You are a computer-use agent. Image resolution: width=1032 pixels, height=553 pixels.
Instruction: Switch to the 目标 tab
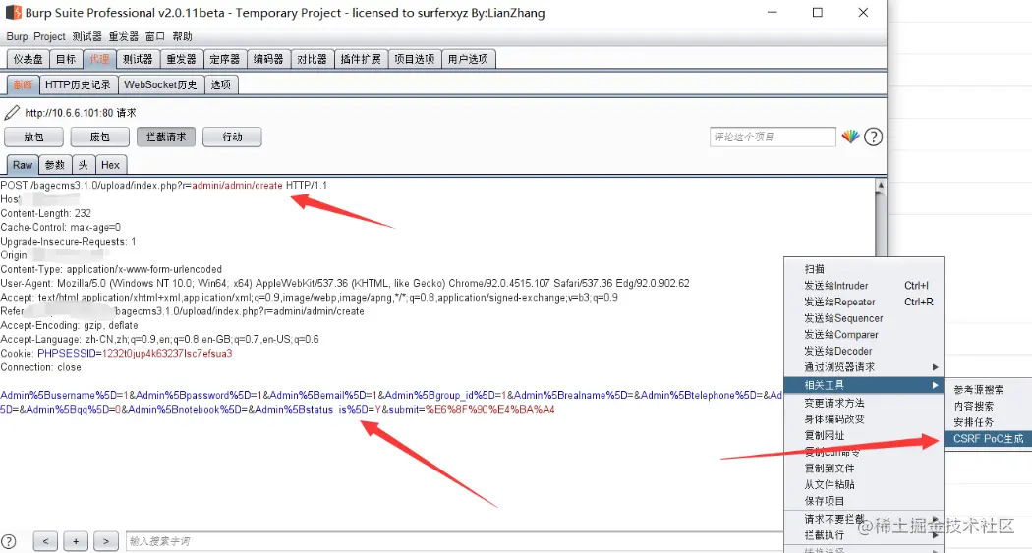click(x=66, y=59)
